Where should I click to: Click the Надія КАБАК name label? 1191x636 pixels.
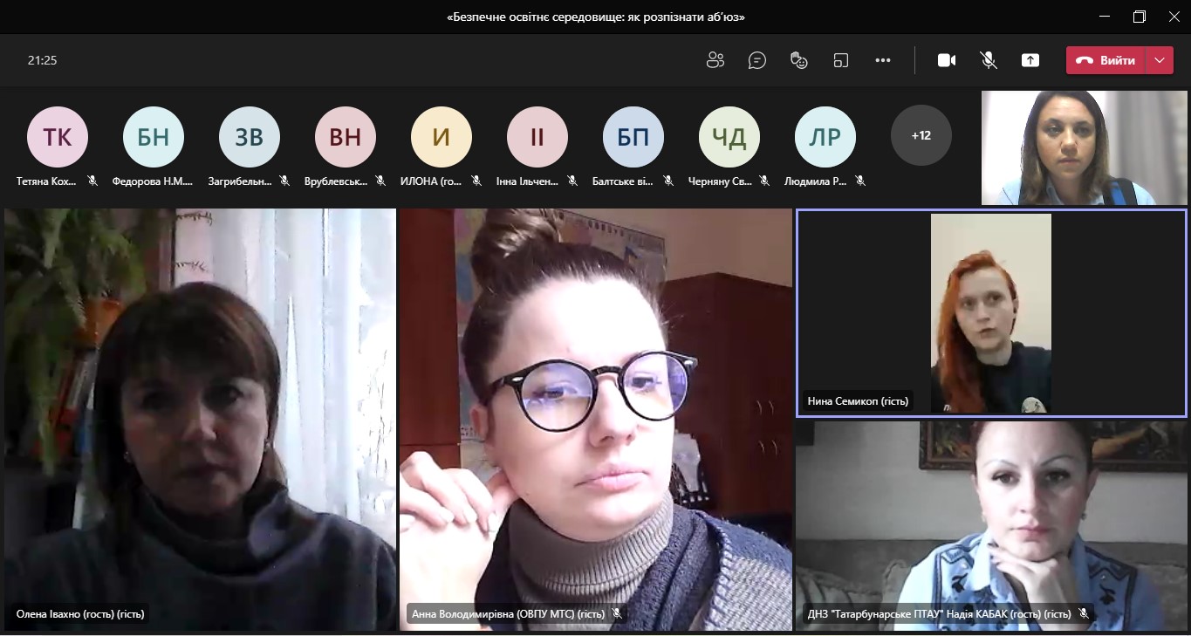point(939,614)
